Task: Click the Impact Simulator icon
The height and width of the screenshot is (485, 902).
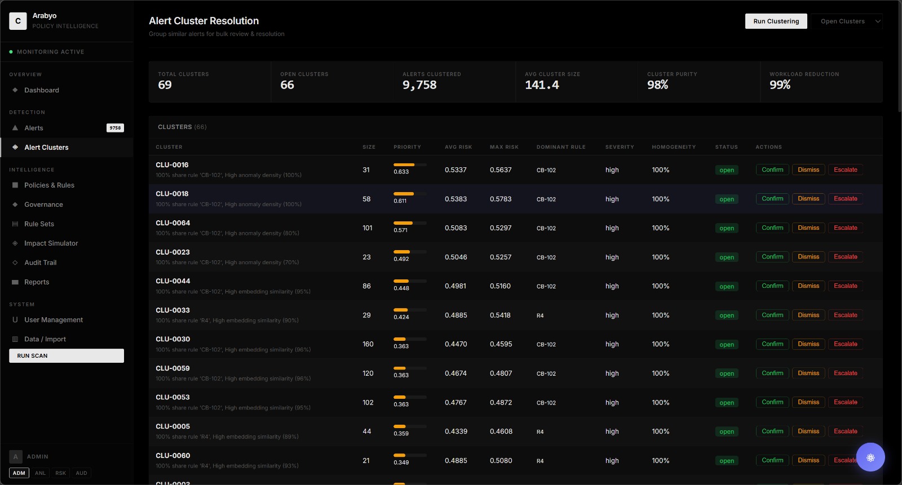Action: (15, 243)
